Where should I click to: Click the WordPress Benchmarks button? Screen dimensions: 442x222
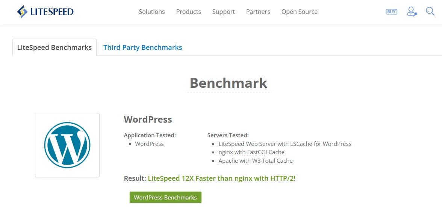pyautogui.click(x=165, y=197)
